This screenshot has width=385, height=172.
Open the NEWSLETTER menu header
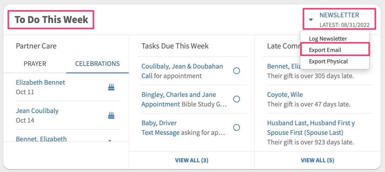339,15
